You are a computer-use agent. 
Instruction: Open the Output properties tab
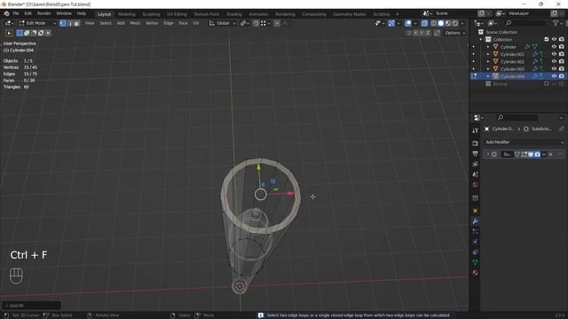476,153
